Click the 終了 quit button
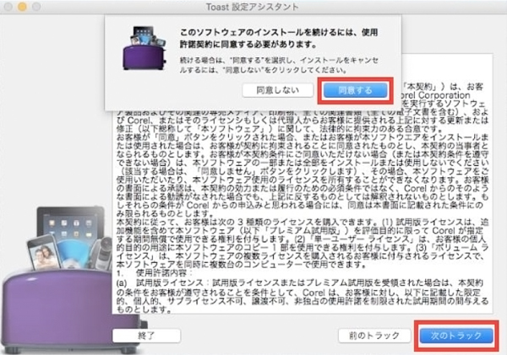Image resolution: width=507 pixels, height=355 pixels. coord(146,336)
